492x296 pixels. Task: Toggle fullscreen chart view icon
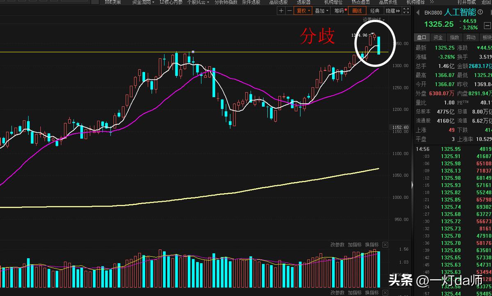pos(407,11)
